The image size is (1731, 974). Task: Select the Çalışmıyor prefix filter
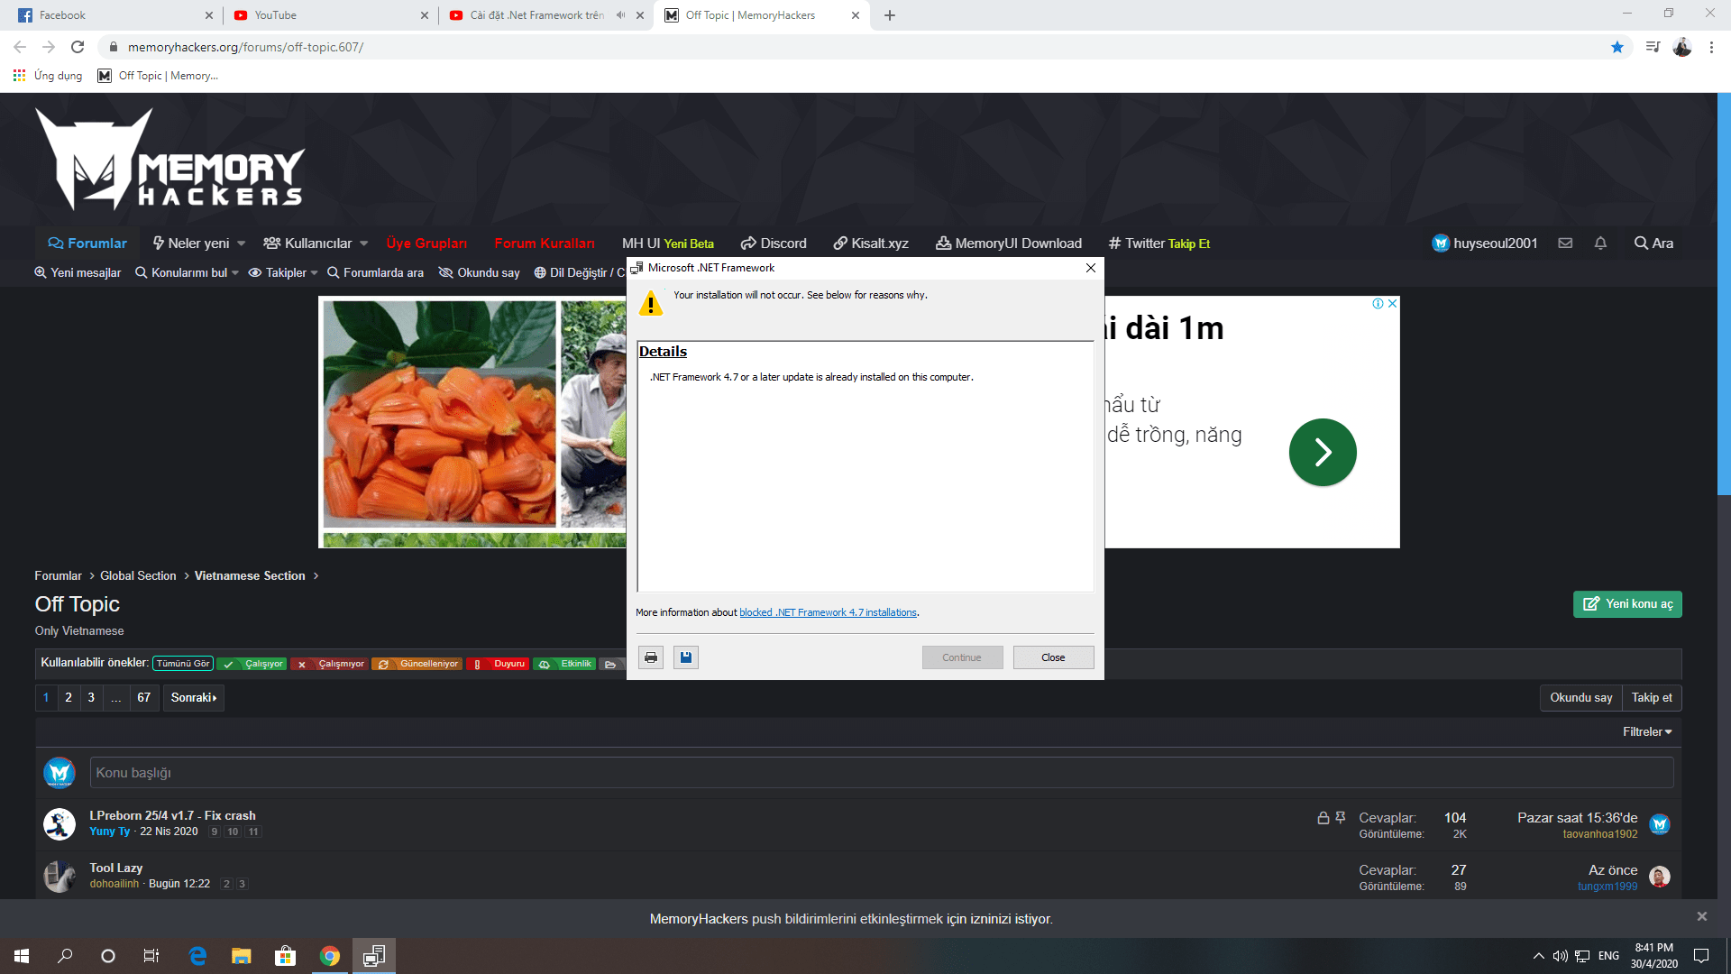tap(329, 664)
